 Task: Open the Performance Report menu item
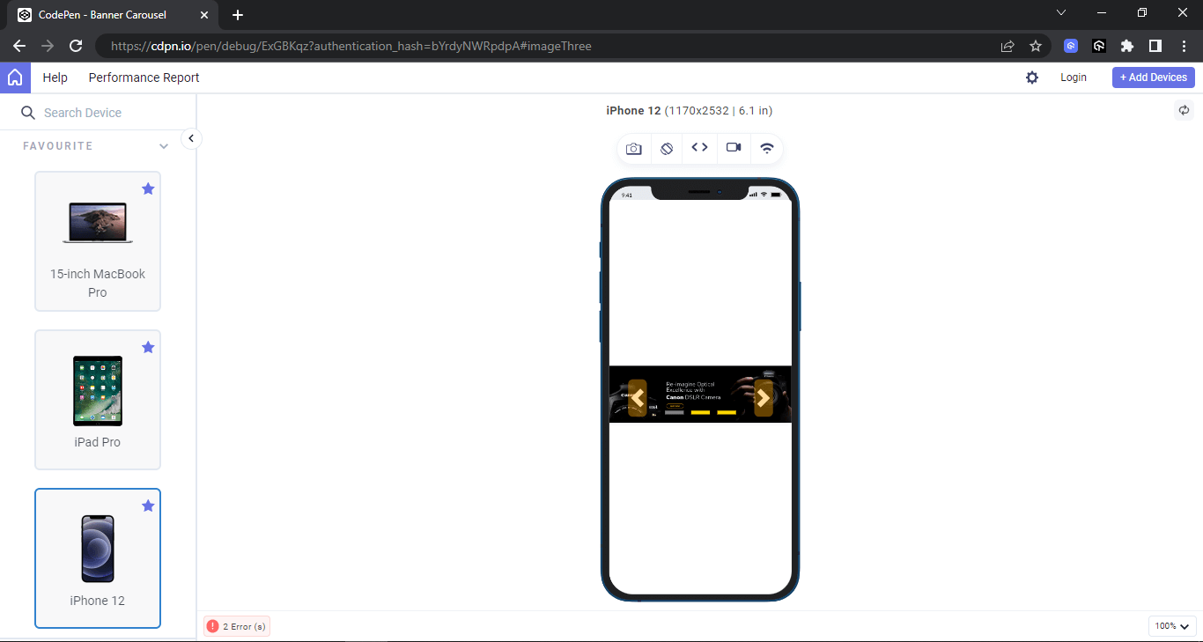(144, 77)
